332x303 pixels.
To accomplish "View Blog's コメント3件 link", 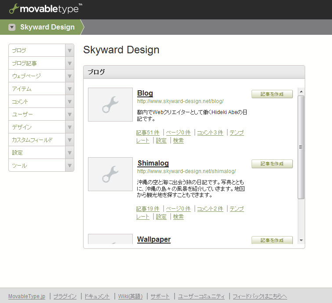I will coord(210,133).
